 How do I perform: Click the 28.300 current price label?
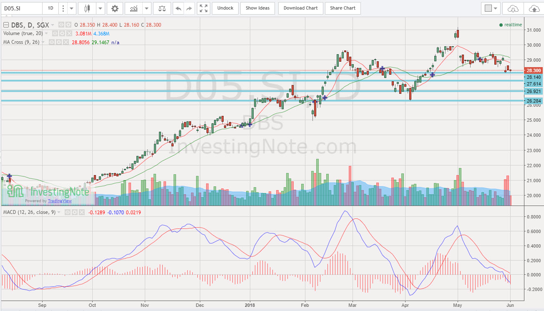tap(534, 70)
